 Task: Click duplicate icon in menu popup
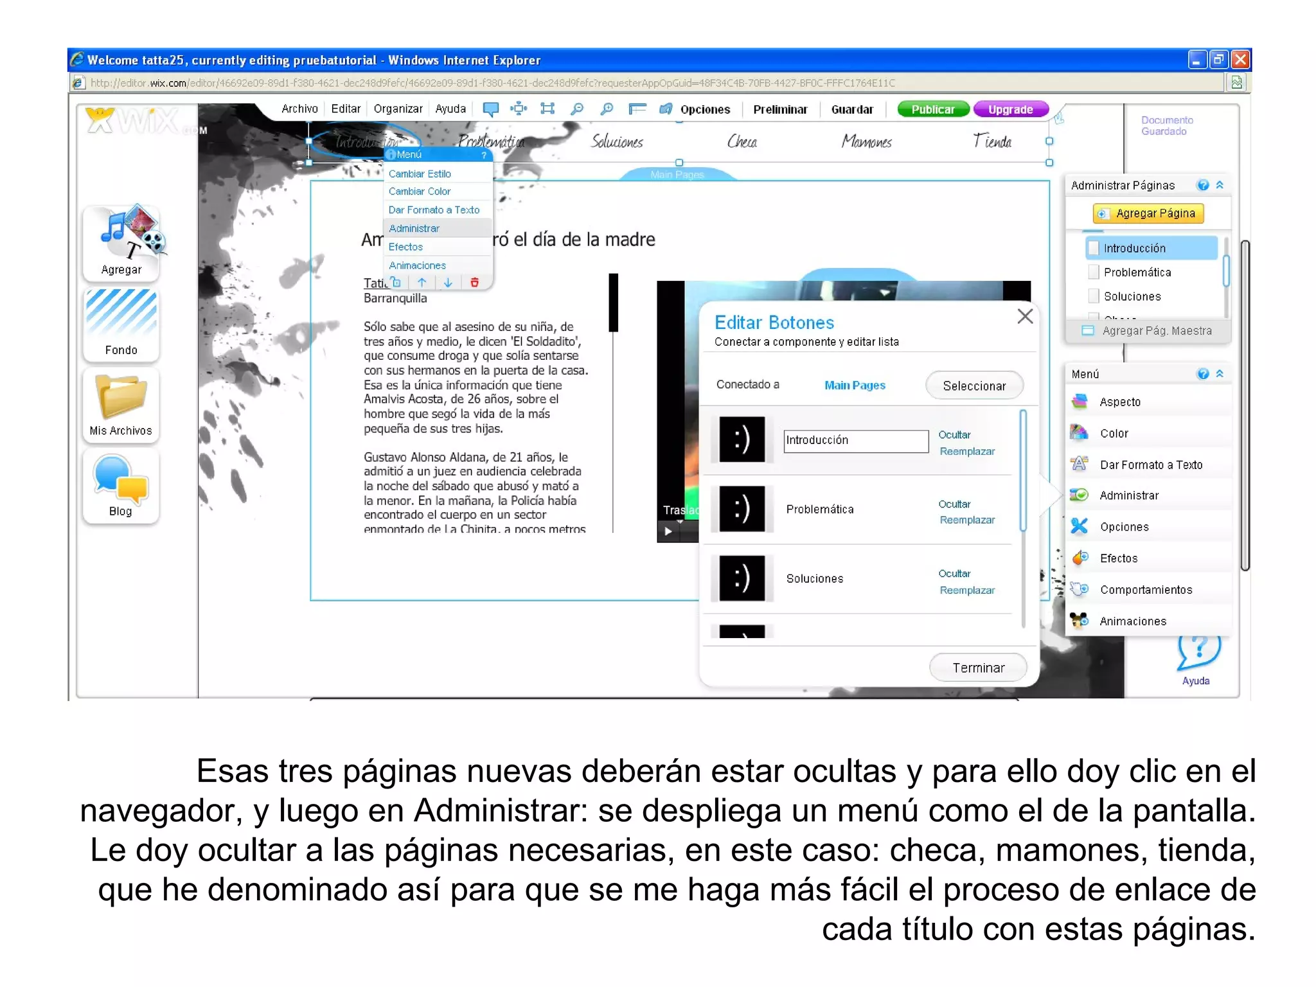[x=396, y=282]
